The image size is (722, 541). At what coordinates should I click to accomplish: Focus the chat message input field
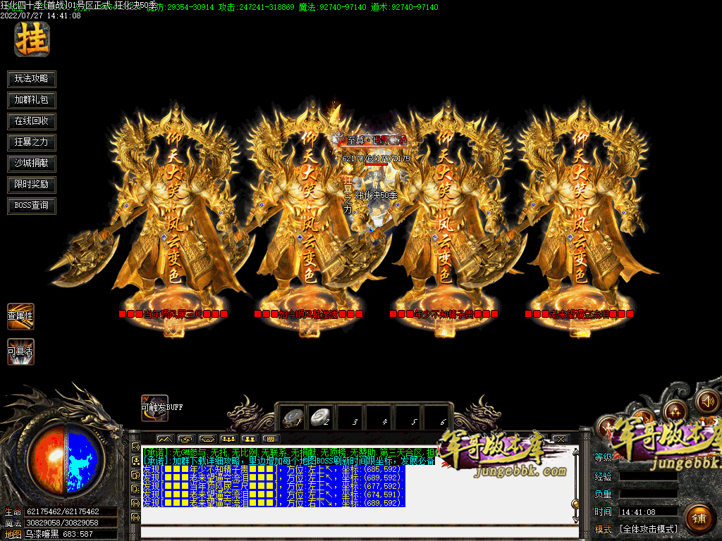pyautogui.click(x=358, y=533)
